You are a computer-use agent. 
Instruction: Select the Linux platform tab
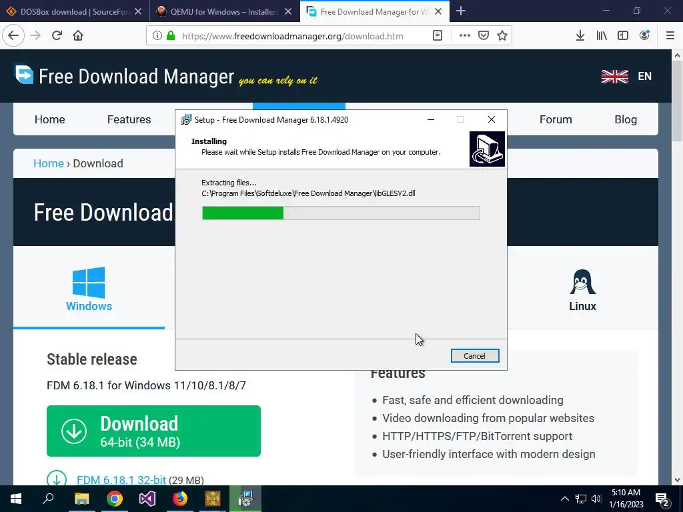pos(582,289)
